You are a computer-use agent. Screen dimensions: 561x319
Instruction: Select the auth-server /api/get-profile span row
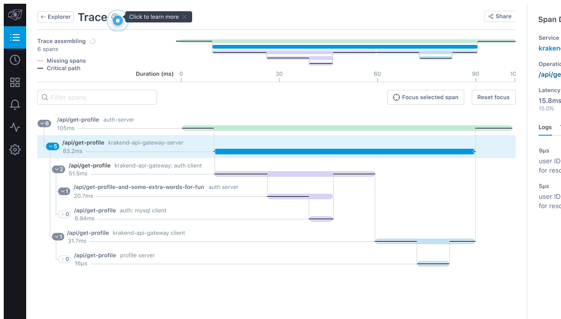click(276, 124)
